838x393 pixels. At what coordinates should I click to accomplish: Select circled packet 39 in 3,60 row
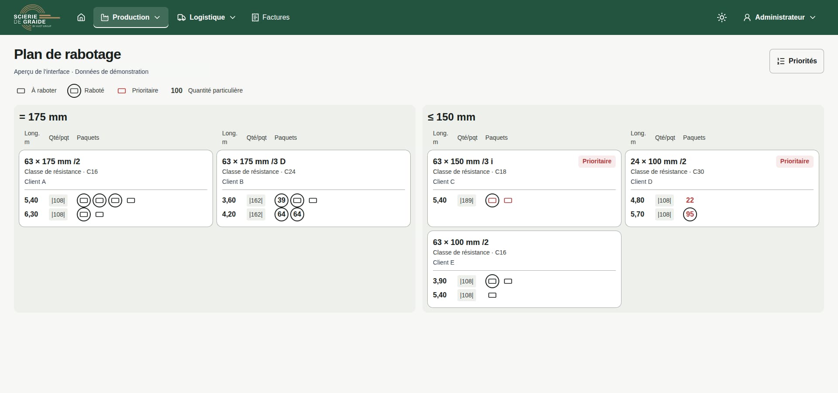pos(282,200)
